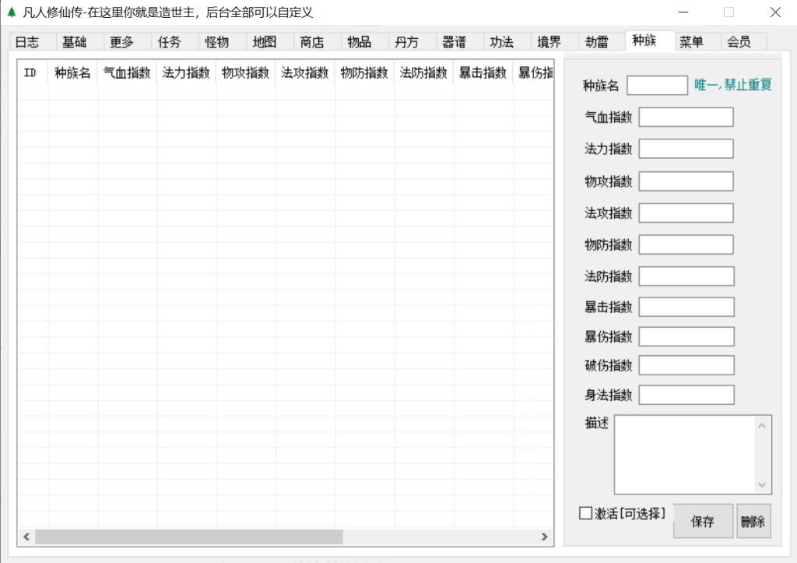Screen dimensions: 797x563
Task: Open the 会员 tab
Action: pos(739,42)
